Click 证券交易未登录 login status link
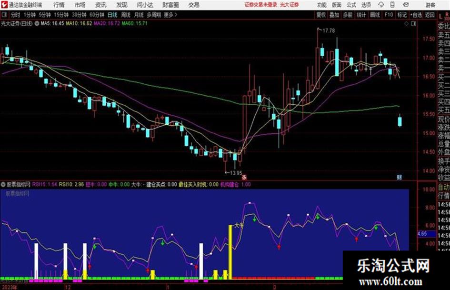The image size is (450, 290). [260, 5]
